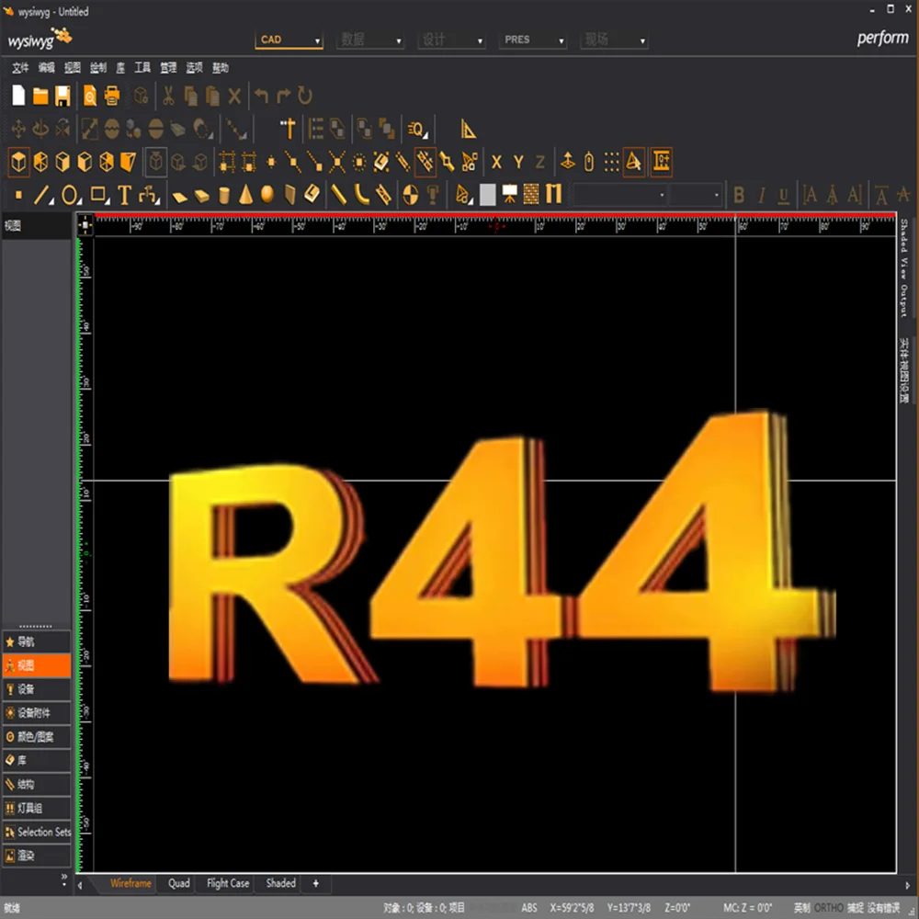The image size is (919, 919).
Task: Insert a projection screen object
Action: [509, 195]
